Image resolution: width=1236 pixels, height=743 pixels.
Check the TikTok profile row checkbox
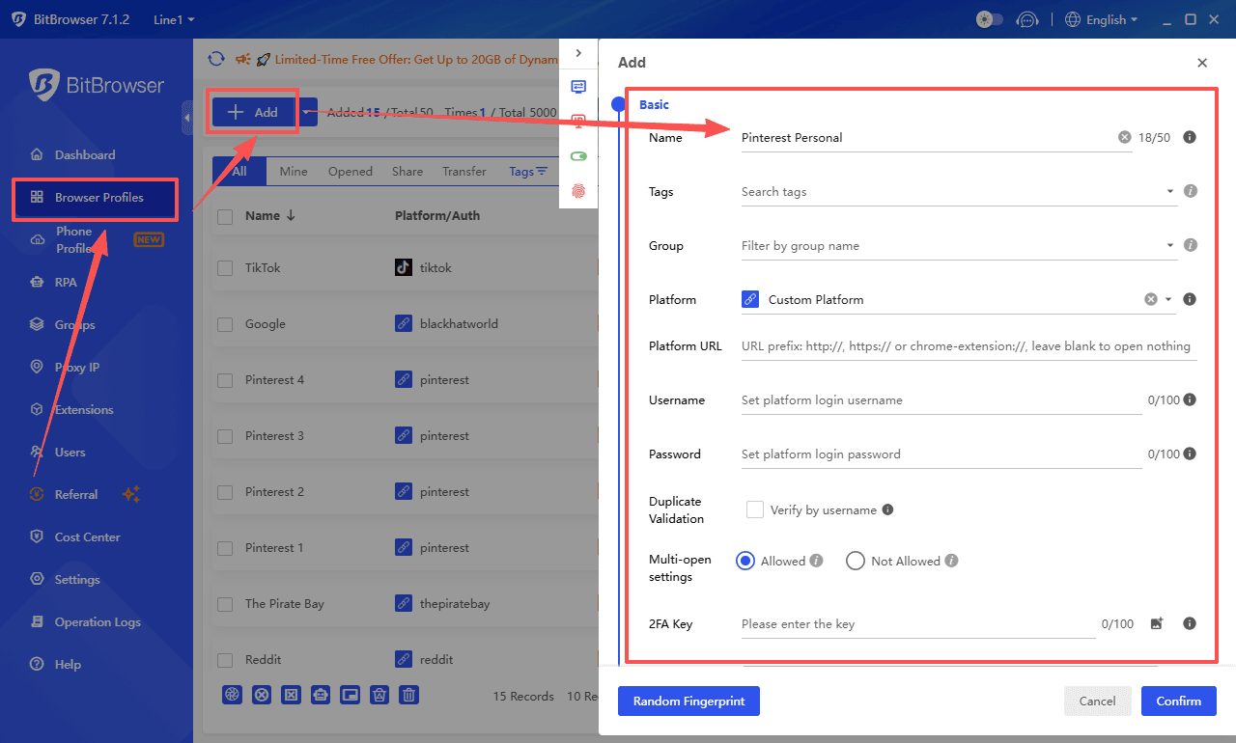pyautogui.click(x=225, y=267)
